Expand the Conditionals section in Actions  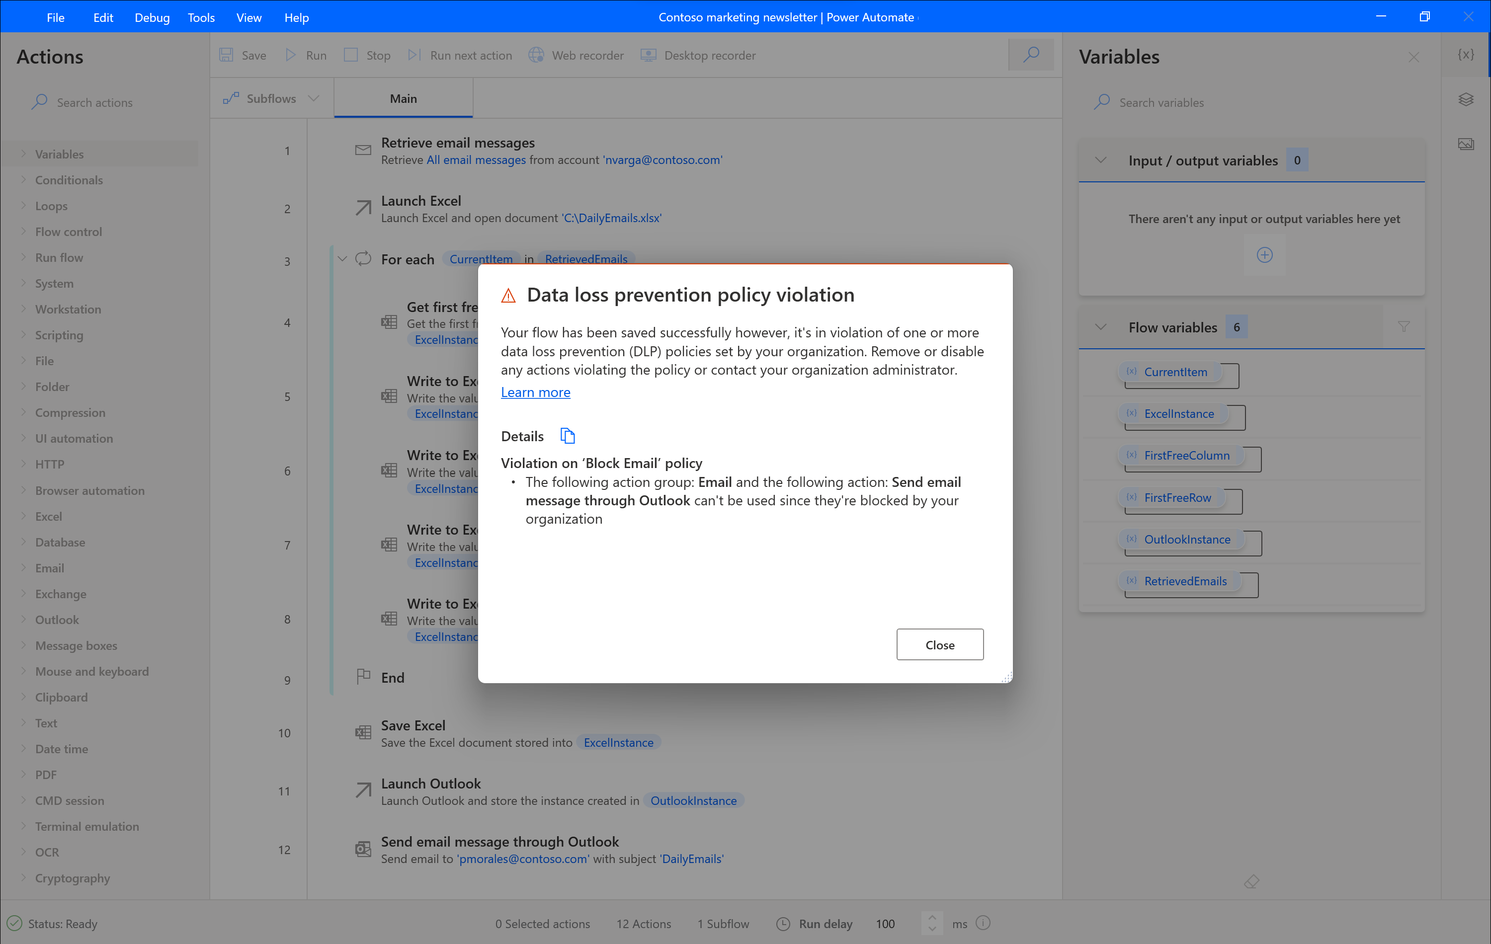[x=24, y=179]
